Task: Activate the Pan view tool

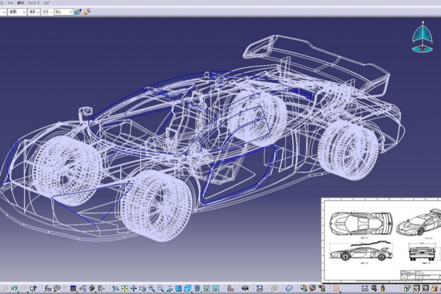Action: coord(133,289)
